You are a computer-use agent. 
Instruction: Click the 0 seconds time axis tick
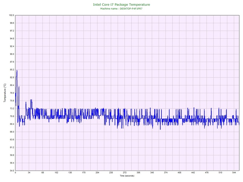point(15,173)
